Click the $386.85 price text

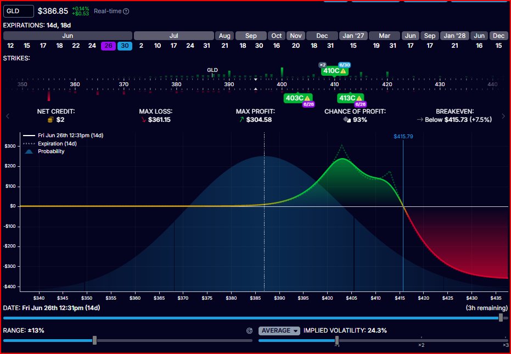click(x=53, y=11)
